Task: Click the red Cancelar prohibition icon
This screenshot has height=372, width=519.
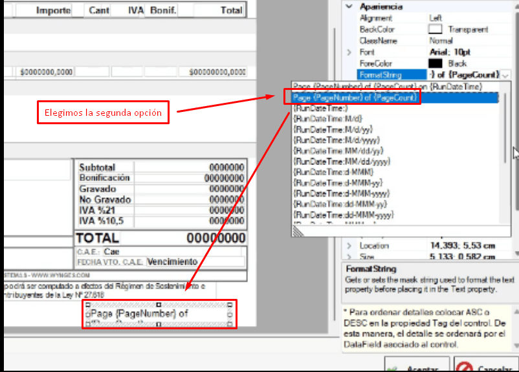Action: point(464,366)
